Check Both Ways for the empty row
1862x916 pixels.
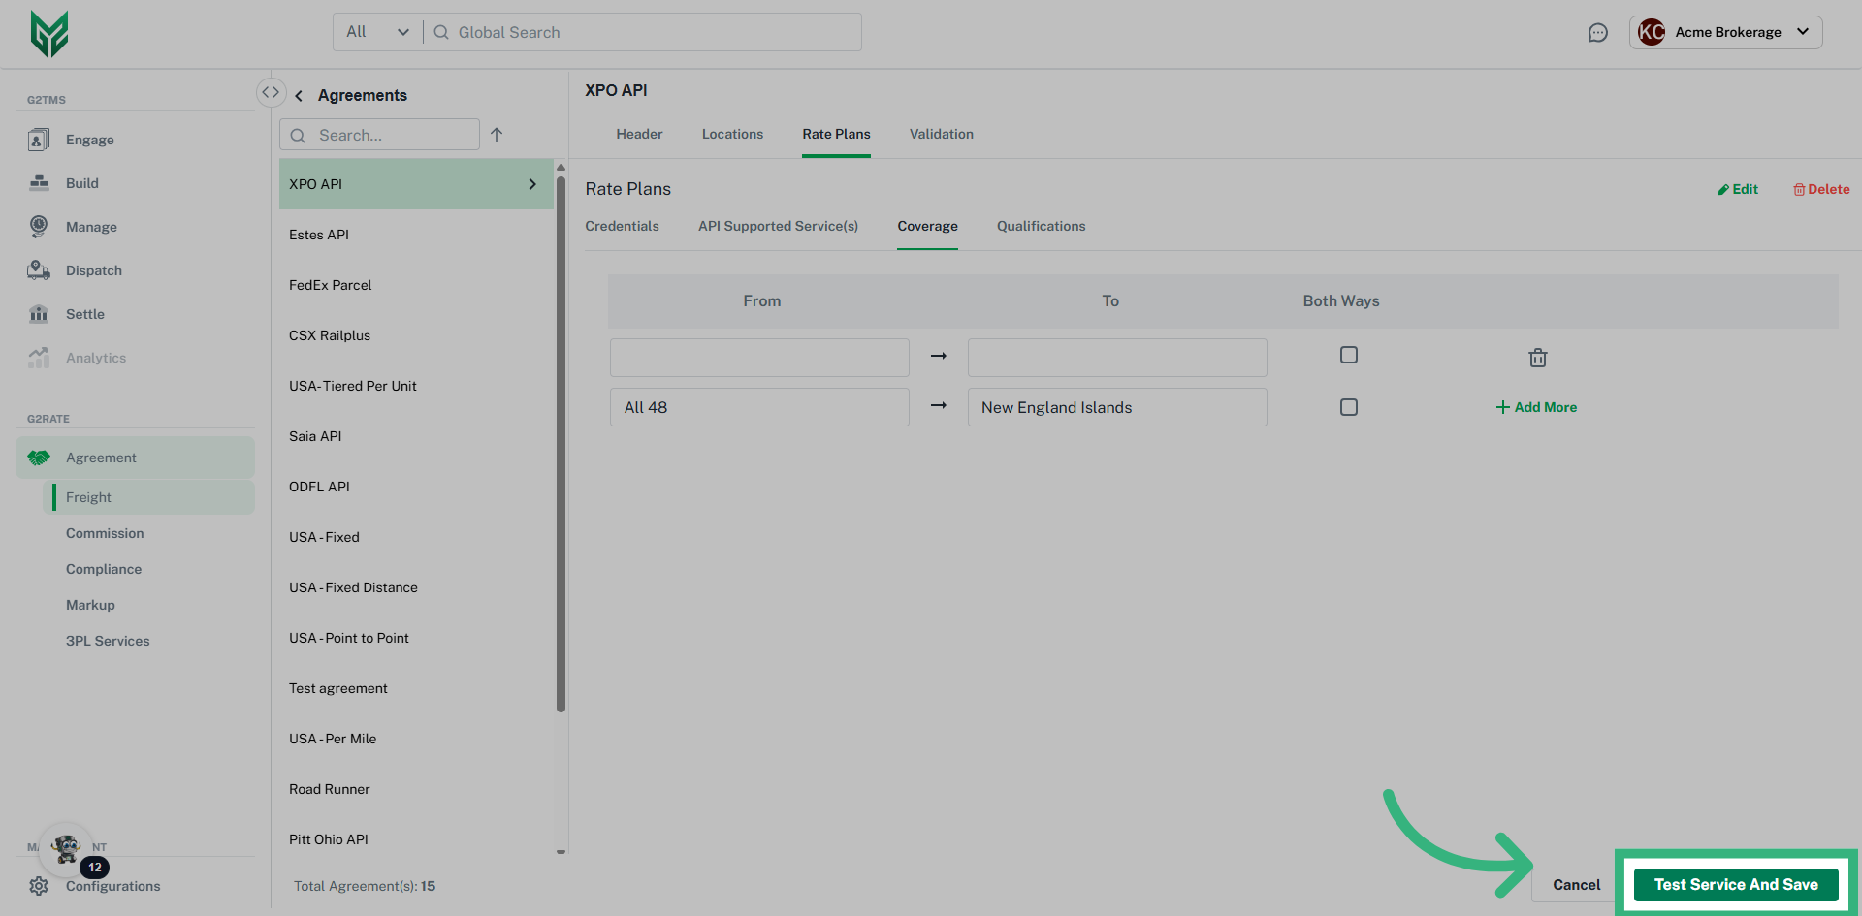click(1348, 355)
